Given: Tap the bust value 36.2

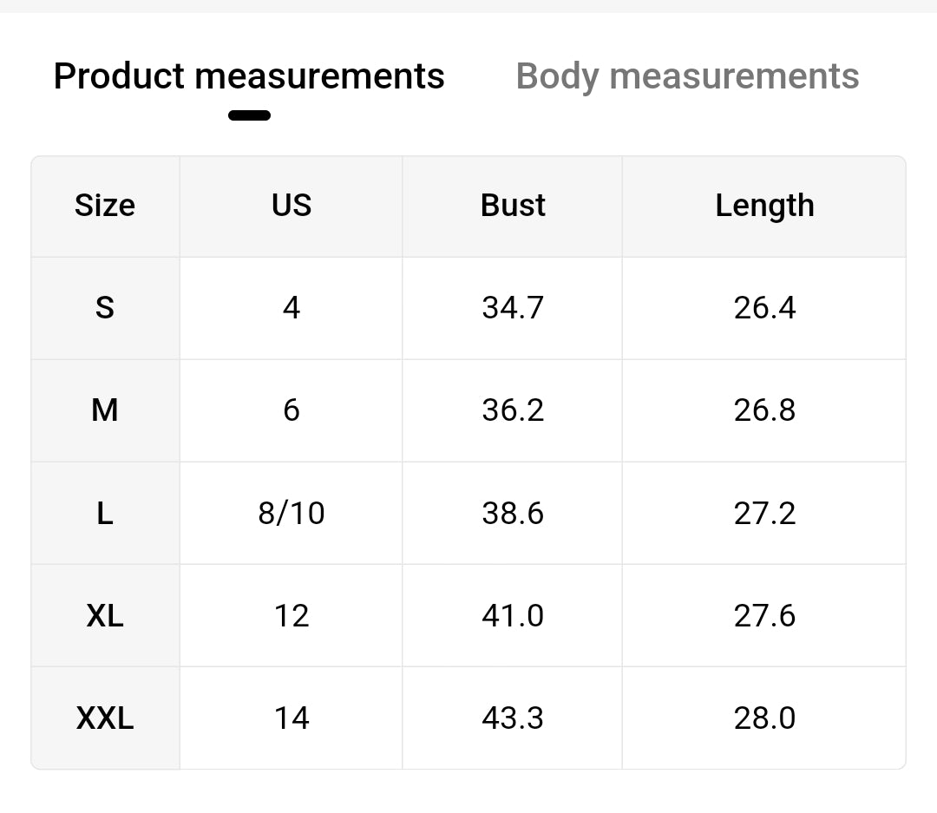Looking at the screenshot, I should [513, 410].
